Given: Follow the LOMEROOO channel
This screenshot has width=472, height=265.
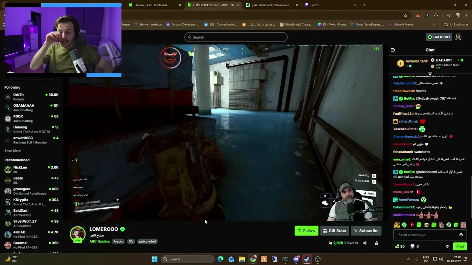Looking at the screenshot, I should pyautogui.click(x=306, y=231).
